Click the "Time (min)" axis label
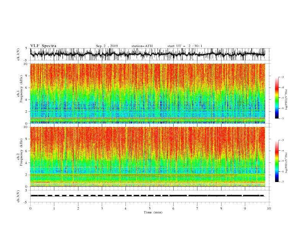Image resolution: width=303 pixels, height=234 pixels. pos(153,212)
